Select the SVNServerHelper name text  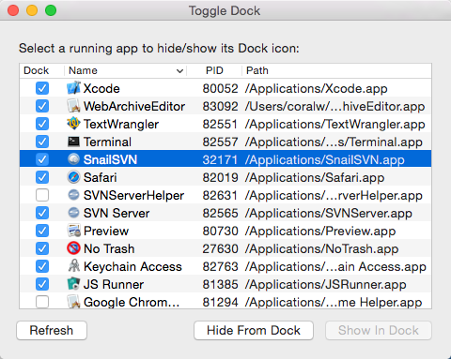(x=133, y=195)
